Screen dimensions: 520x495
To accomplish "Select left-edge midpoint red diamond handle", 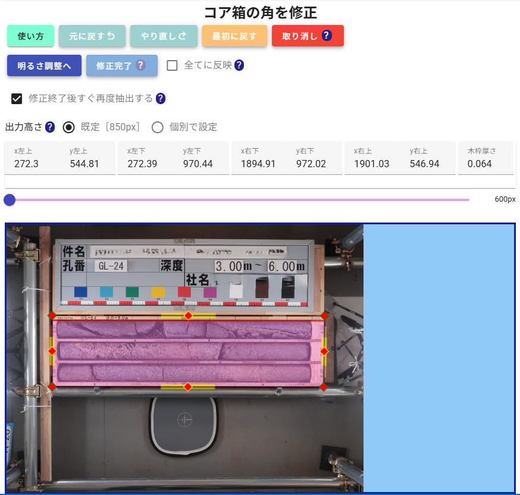I will 52,351.
